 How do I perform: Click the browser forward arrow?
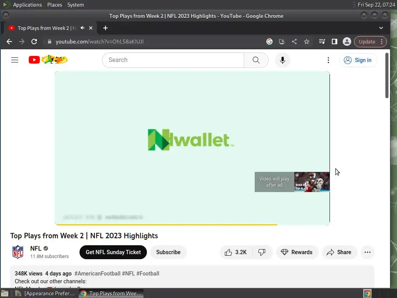point(22,42)
